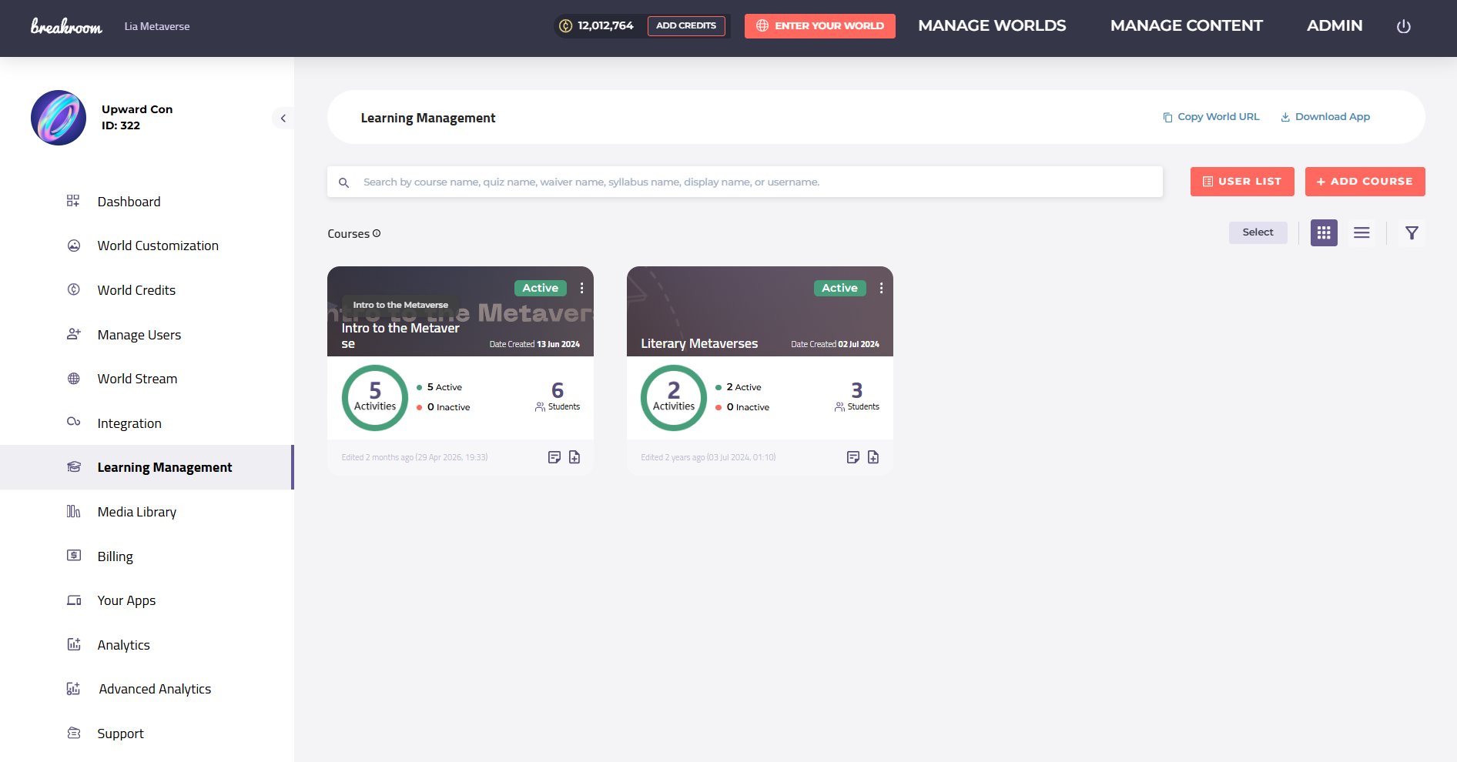
Task: Open the USER LIST
Action: click(x=1242, y=182)
